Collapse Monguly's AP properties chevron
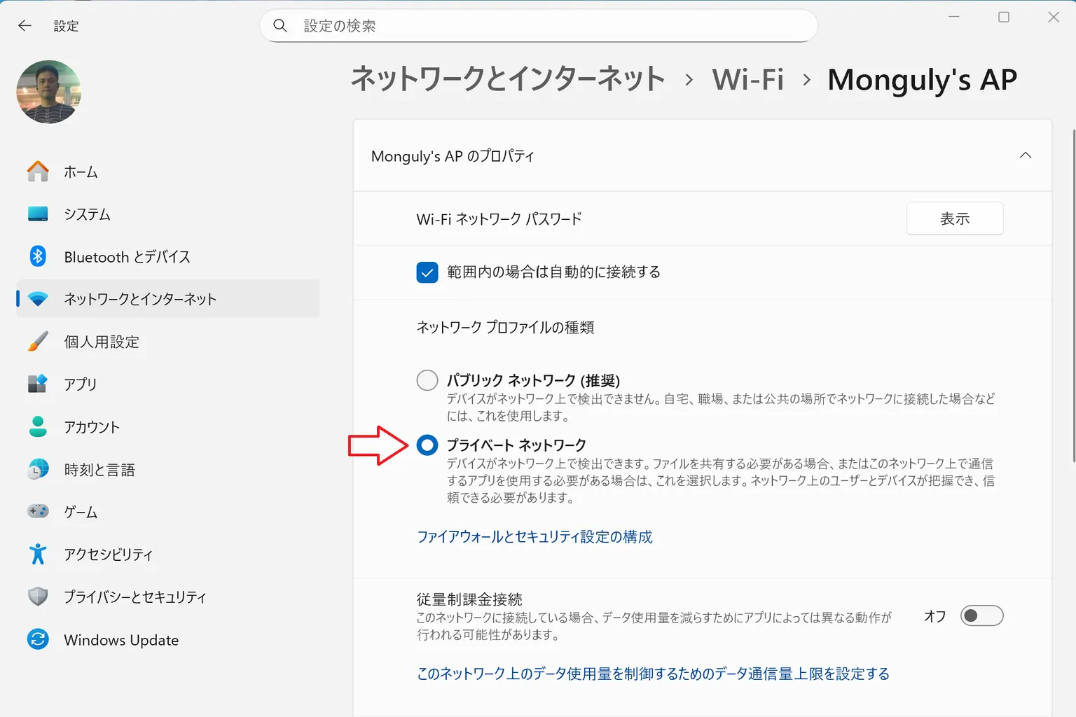This screenshot has width=1076, height=717. (1026, 155)
